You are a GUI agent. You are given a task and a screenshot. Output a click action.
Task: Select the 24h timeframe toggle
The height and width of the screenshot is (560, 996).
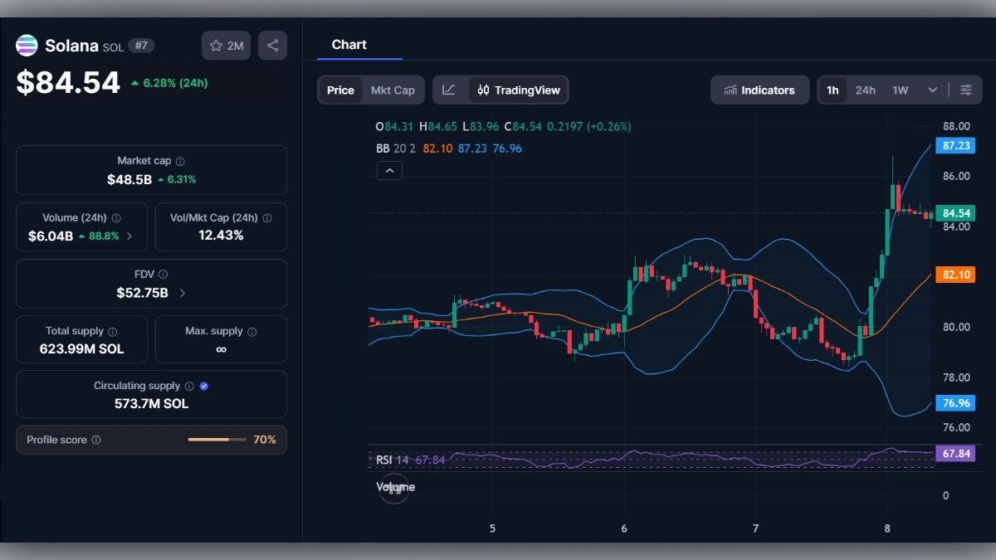point(865,90)
